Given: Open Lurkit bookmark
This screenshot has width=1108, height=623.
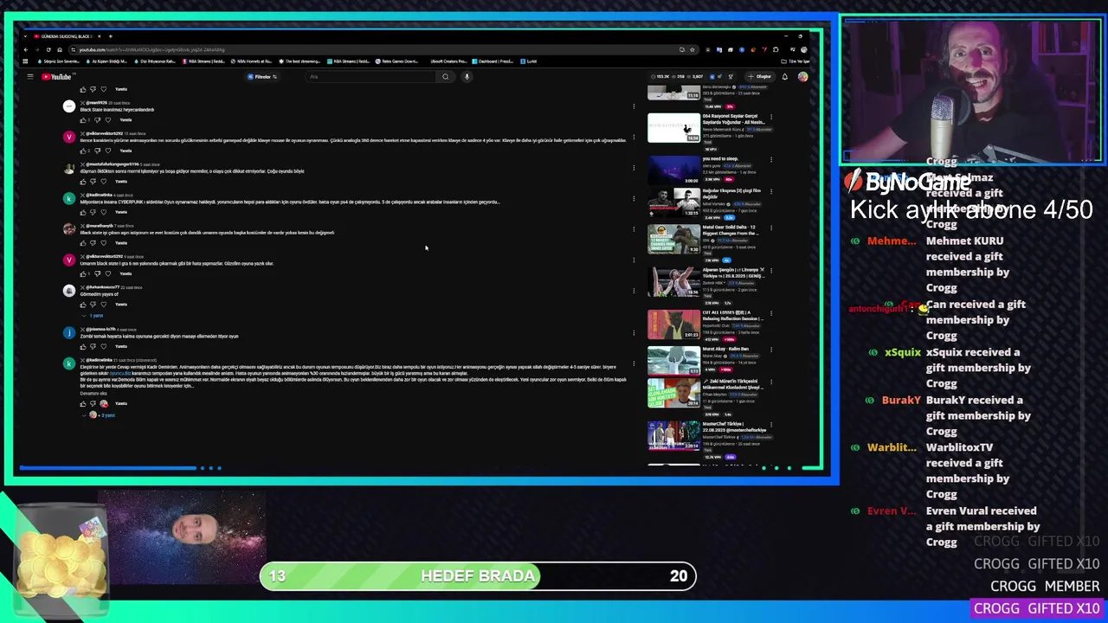Looking at the screenshot, I should coord(530,61).
